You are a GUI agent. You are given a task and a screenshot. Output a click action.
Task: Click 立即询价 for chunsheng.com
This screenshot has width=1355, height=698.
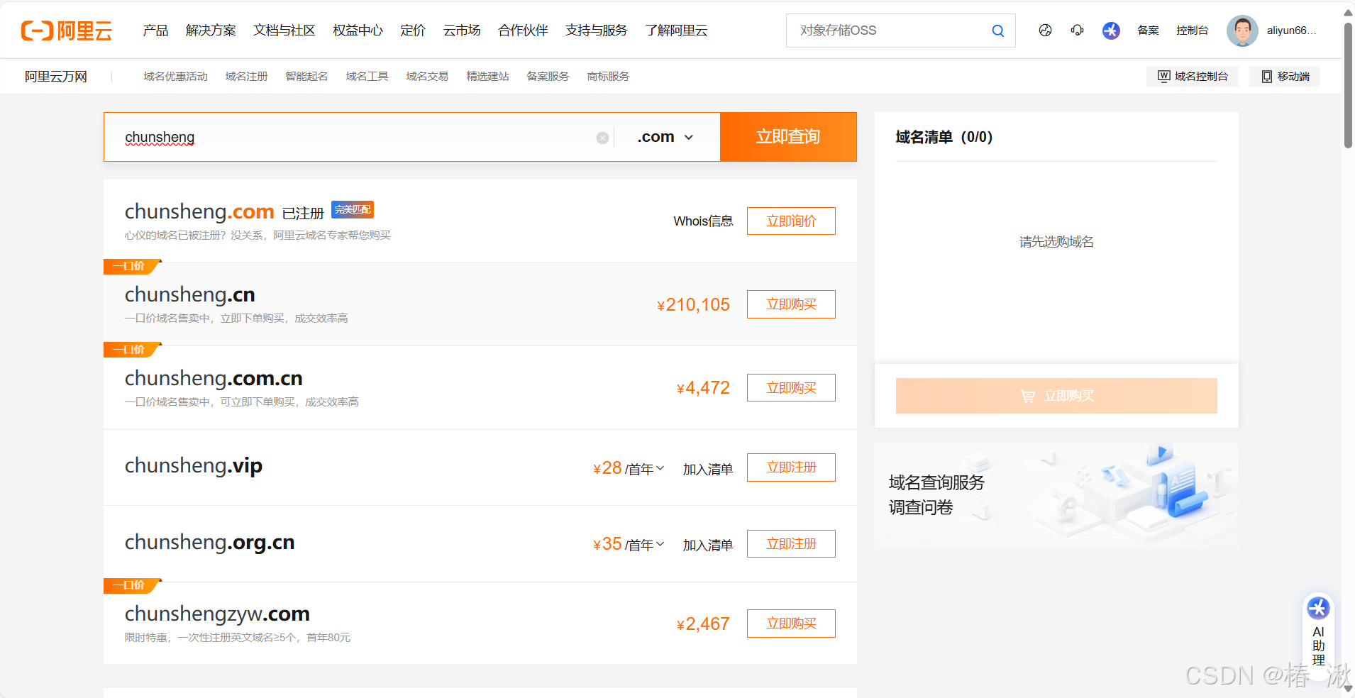point(791,221)
